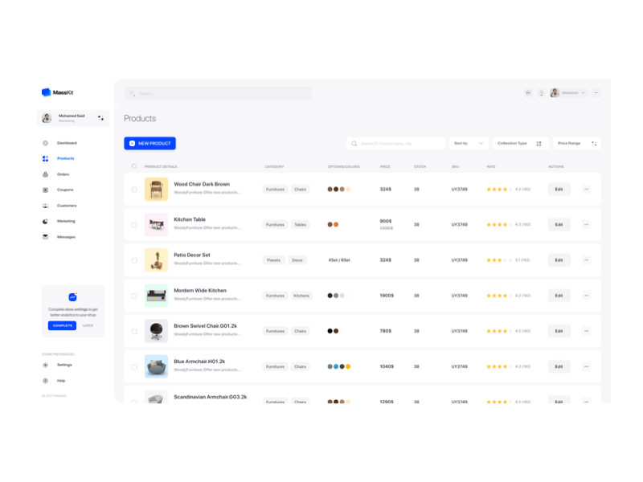Open the Sort by dropdown
Image resolution: width=643 pixels, height=482 pixels.
point(469,143)
